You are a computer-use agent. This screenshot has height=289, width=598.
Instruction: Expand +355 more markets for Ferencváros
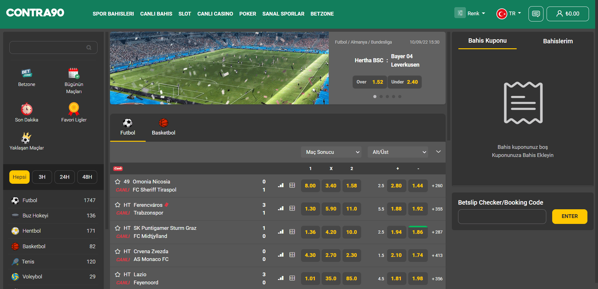click(437, 209)
